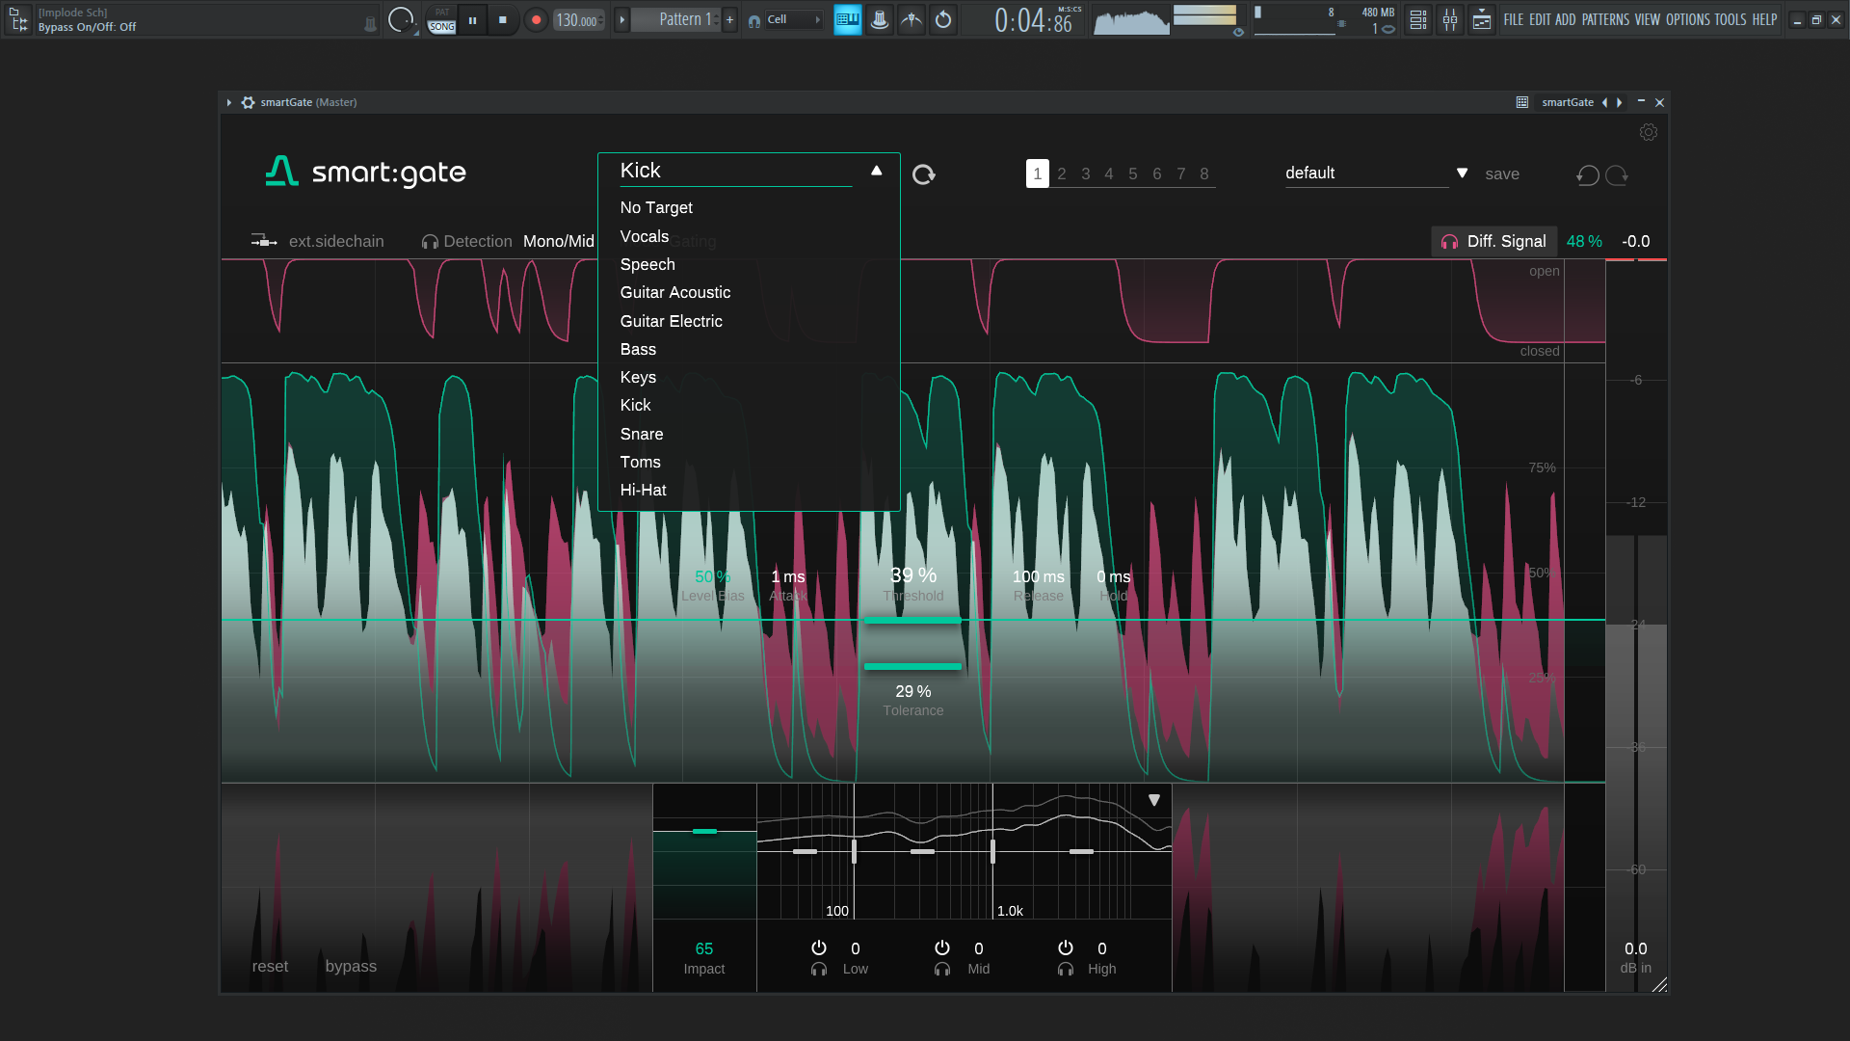Pause playback in FL Studio
This screenshot has height=1041, width=1850.
[472, 19]
